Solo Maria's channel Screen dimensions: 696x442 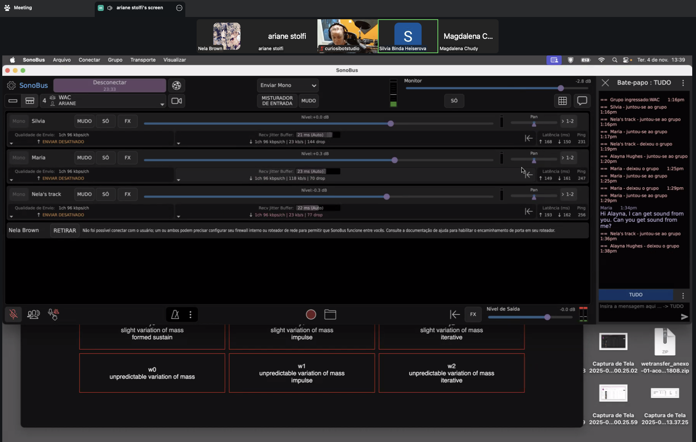point(106,158)
